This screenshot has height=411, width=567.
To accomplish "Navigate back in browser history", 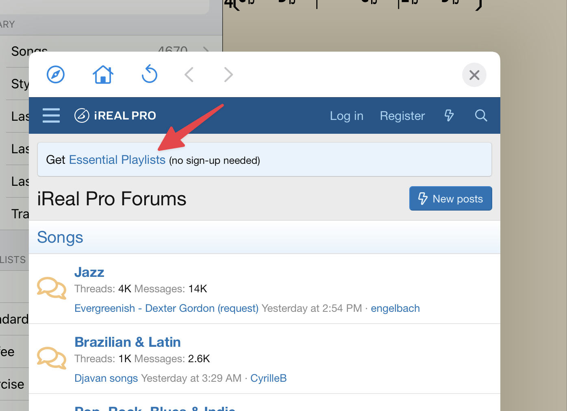I will point(189,75).
